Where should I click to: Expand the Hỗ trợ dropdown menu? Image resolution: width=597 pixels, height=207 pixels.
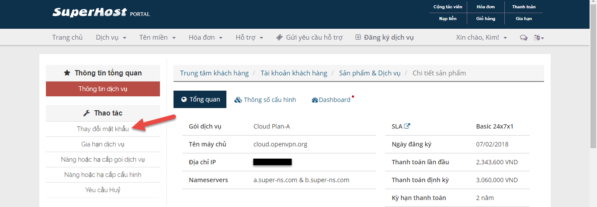tap(249, 37)
